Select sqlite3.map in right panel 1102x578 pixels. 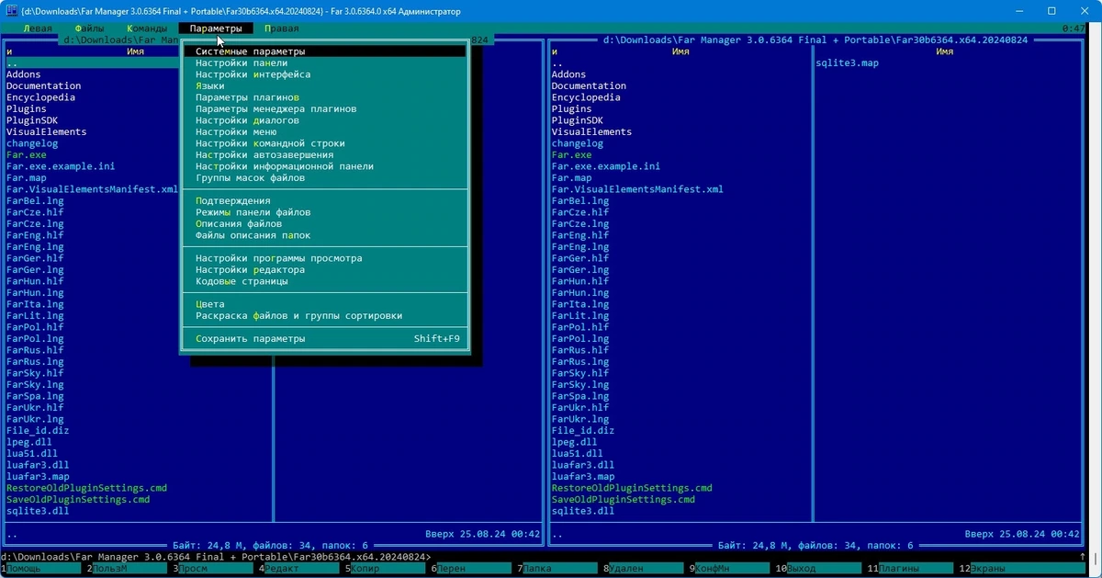(847, 63)
